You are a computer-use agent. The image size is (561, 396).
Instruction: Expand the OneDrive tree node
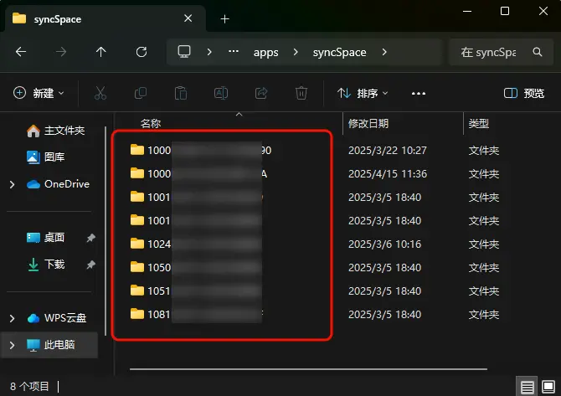12,184
